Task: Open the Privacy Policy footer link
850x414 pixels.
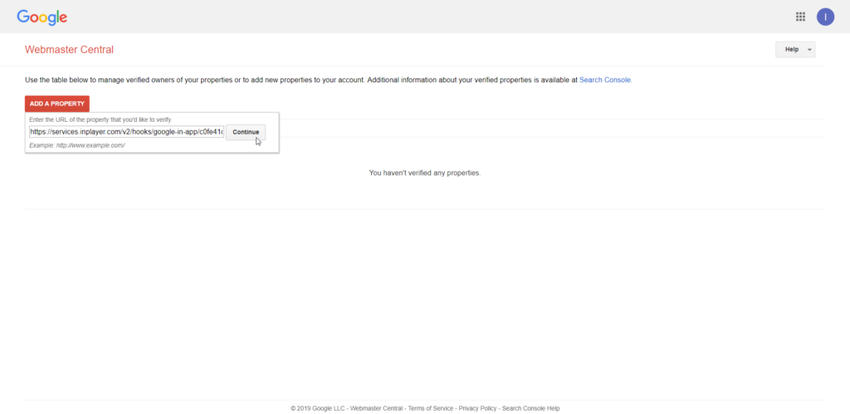Action: click(477, 408)
